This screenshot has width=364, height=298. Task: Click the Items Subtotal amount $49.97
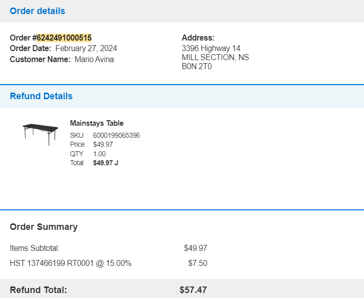click(x=196, y=248)
